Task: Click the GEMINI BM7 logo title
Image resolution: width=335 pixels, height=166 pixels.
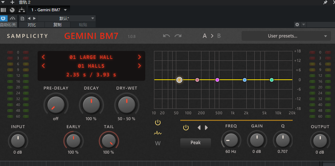Action: pos(91,36)
